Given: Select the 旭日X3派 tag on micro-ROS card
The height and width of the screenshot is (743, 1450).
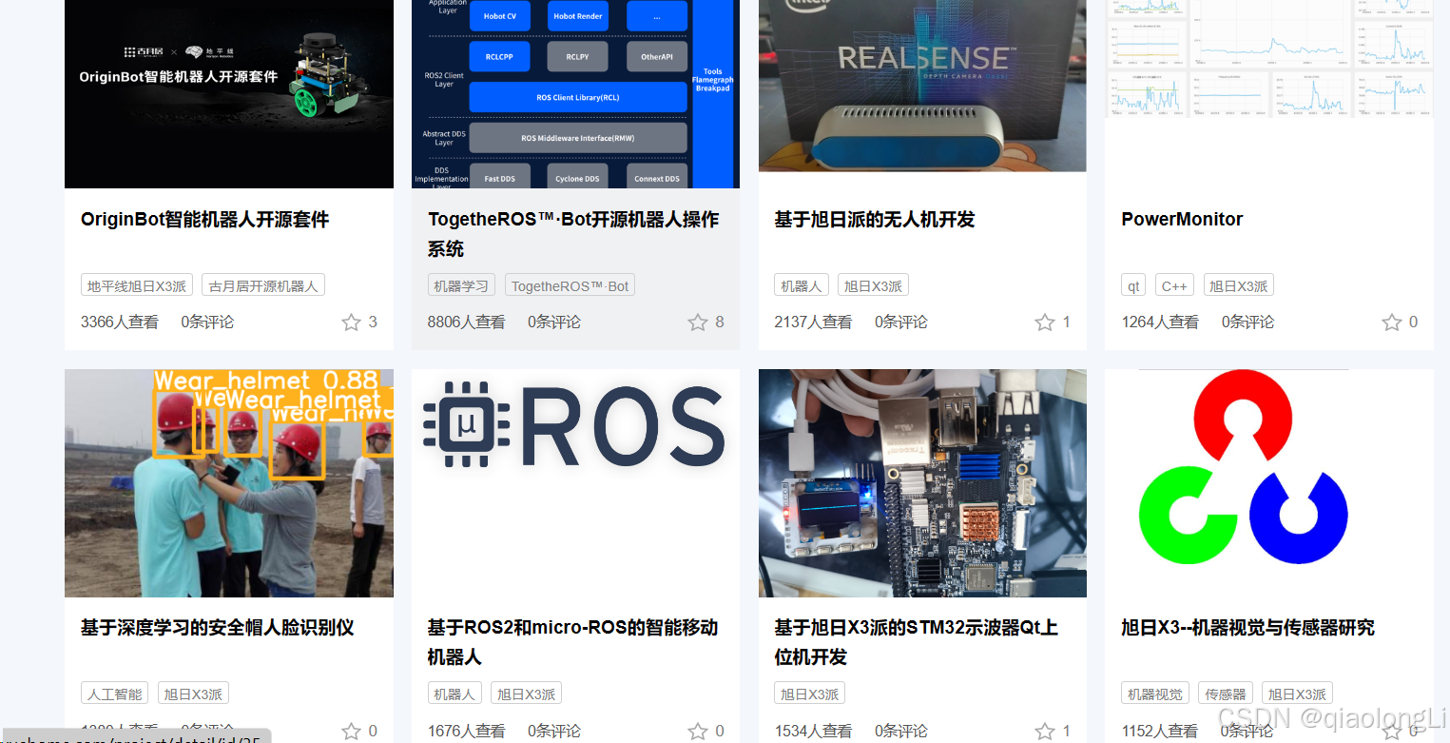Looking at the screenshot, I should pyautogui.click(x=526, y=694).
